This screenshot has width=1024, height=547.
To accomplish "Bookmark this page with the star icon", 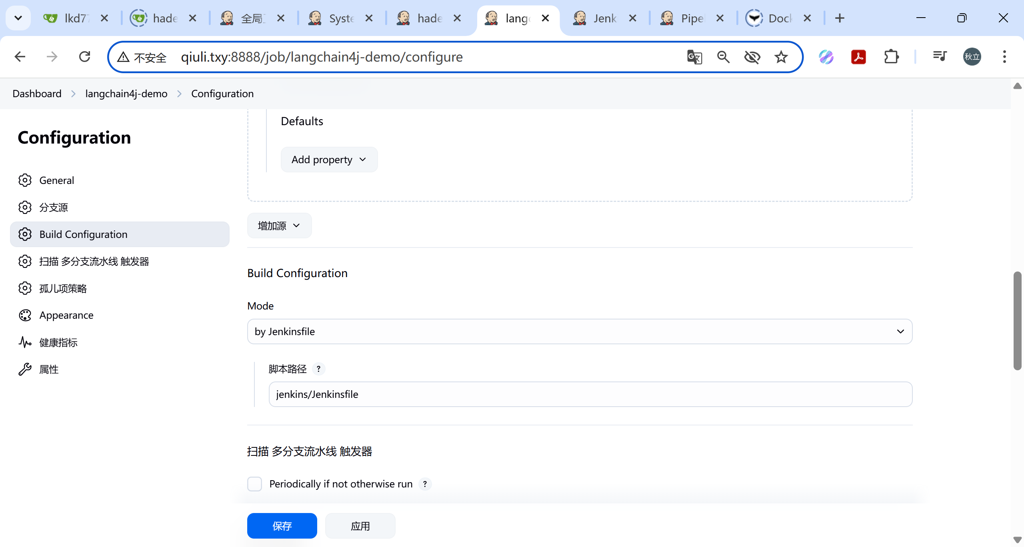I will (x=781, y=57).
